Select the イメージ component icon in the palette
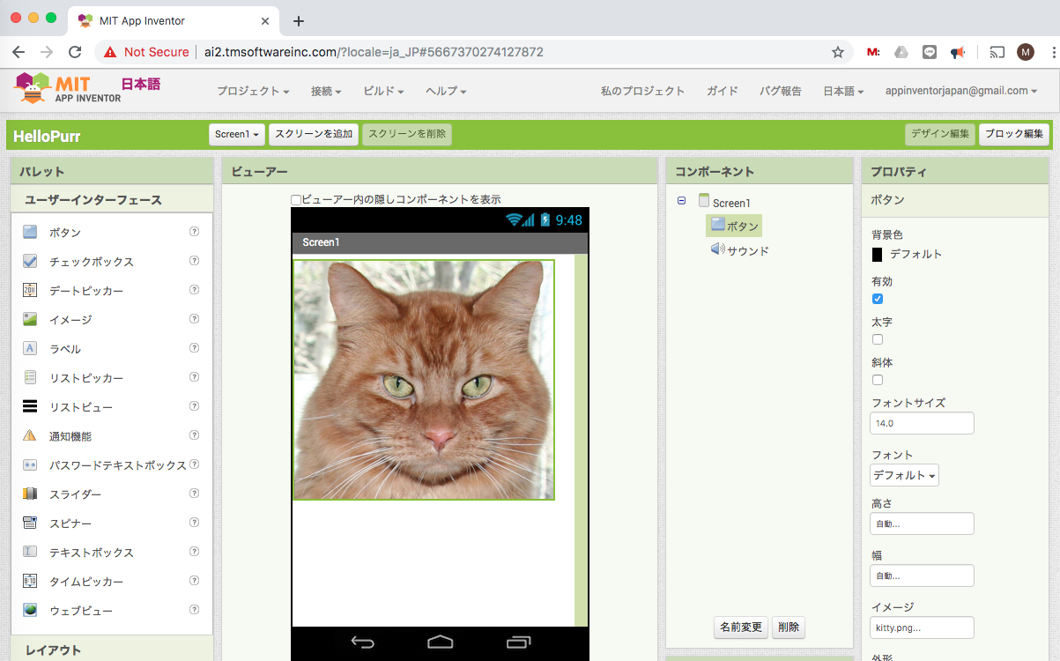Viewport: 1060px width, 661px height. (x=29, y=319)
